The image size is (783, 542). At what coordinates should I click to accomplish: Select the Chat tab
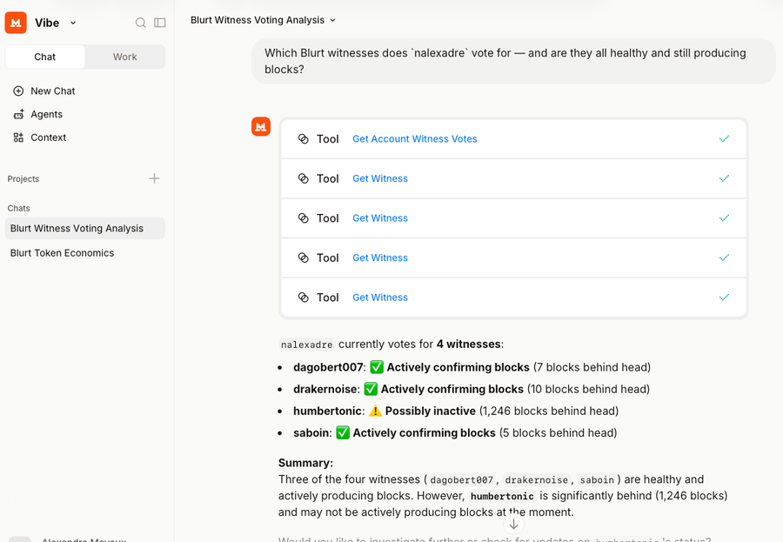tap(45, 57)
